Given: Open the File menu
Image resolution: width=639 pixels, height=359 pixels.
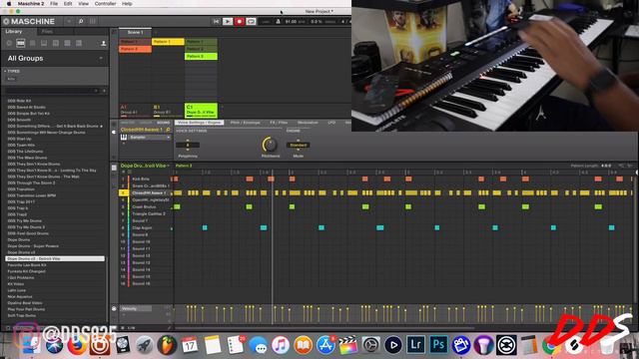Looking at the screenshot, I should click(54, 4).
